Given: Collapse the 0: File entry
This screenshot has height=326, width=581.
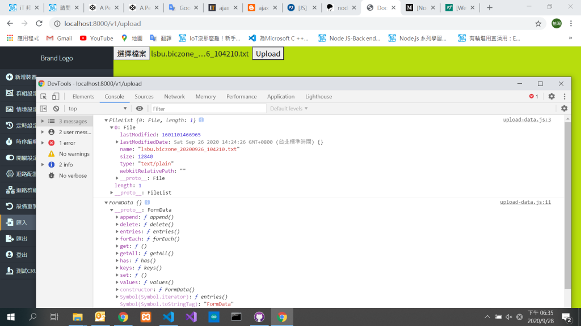Looking at the screenshot, I should (x=112, y=127).
